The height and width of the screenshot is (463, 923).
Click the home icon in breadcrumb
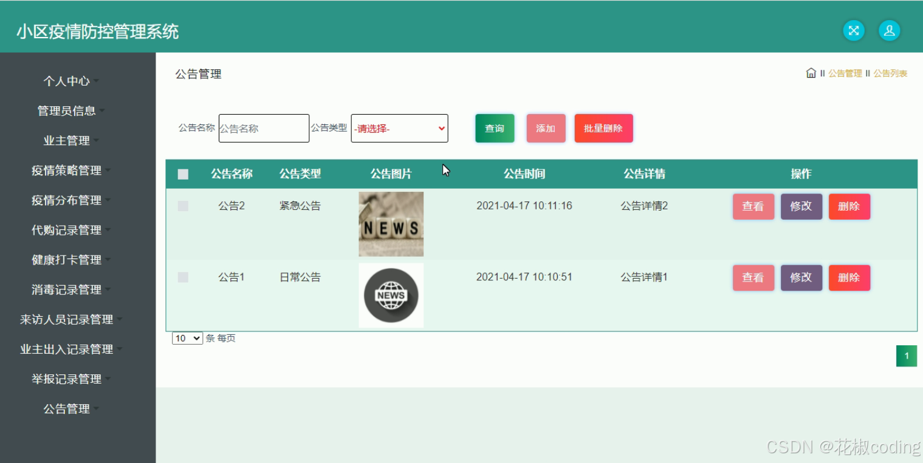click(x=811, y=73)
